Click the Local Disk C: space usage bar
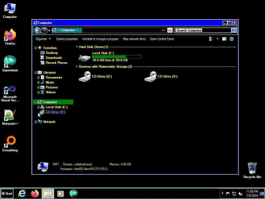The height and width of the screenshot is (199, 265). [x=117, y=57]
